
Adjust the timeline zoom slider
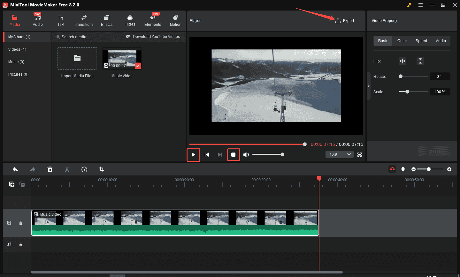tap(430, 169)
